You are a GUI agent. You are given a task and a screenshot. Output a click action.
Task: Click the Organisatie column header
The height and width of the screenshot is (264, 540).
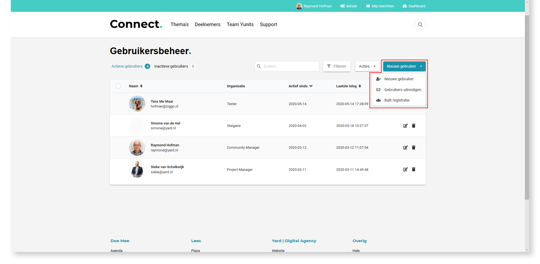click(236, 86)
